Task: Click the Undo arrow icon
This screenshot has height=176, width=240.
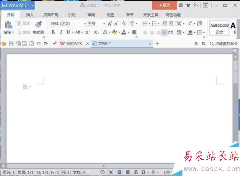Action: (x=38, y=44)
